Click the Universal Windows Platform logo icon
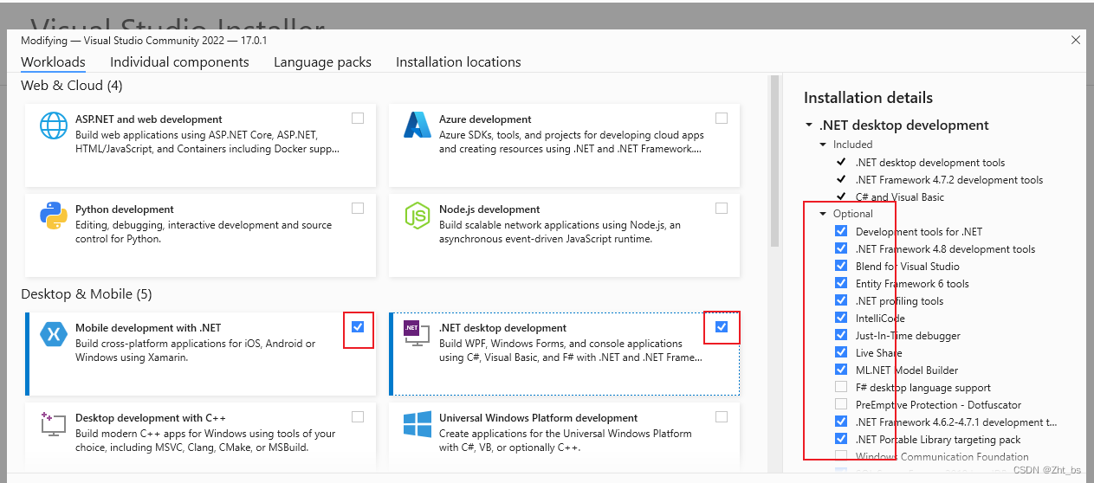Image resolution: width=1094 pixels, height=483 pixels. (x=418, y=425)
